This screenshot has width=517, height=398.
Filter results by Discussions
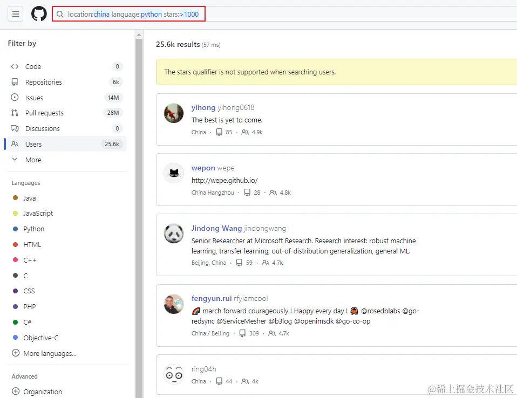[x=67, y=128]
